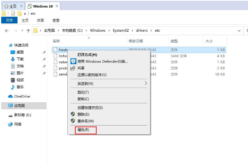
Task: Expand chevron after Windows in path
Action: click(109, 31)
